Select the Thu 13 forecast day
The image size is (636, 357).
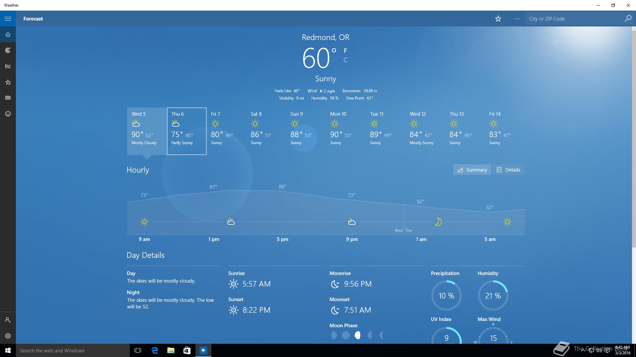click(x=465, y=131)
